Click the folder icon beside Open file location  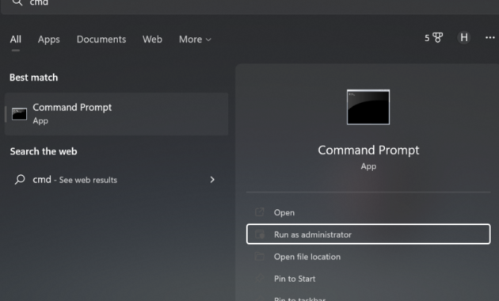(259, 256)
